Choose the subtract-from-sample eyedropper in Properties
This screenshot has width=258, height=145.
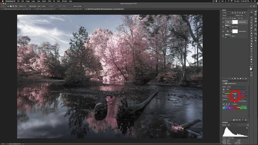pyautogui.click(x=229, y=104)
